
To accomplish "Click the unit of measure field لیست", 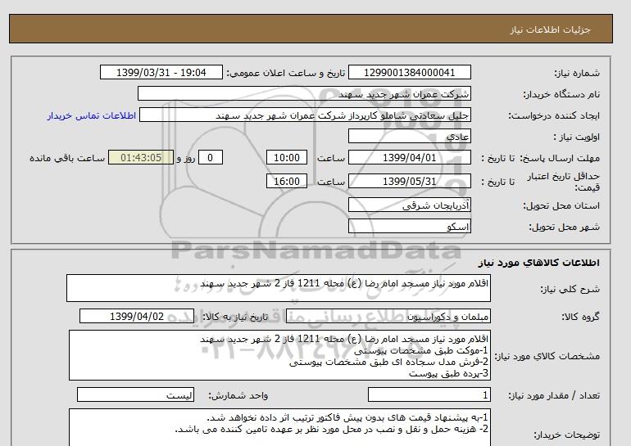I will coord(135,395).
